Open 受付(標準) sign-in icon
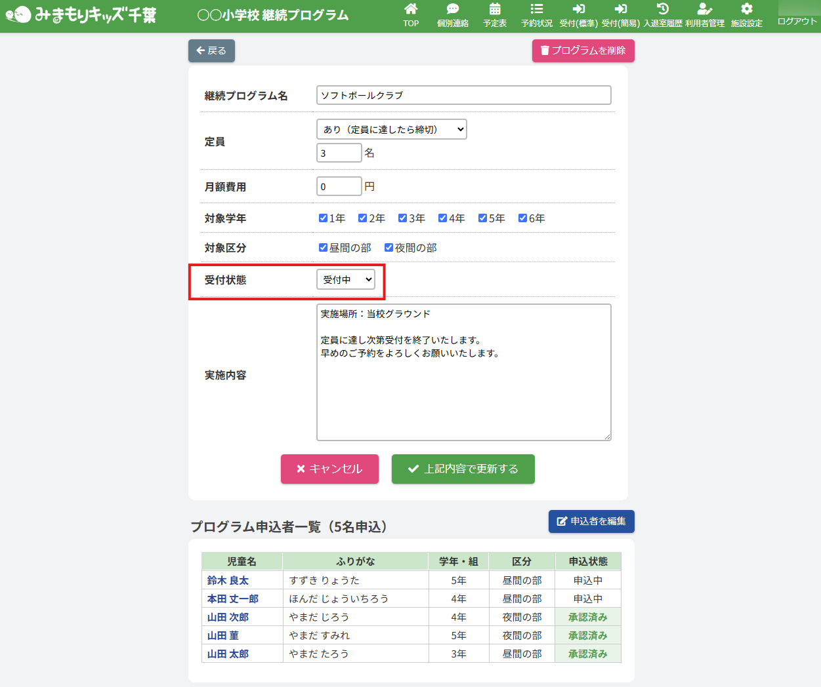The width and height of the screenshot is (821, 687). (x=578, y=9)
